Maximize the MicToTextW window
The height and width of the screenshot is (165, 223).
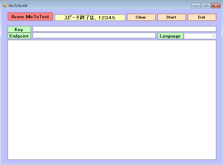click(206, 6)
